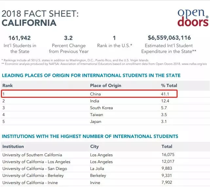This screenshot has width=210, height=187.
Task: Click the Open Doors logo
Action: [193, 18]
